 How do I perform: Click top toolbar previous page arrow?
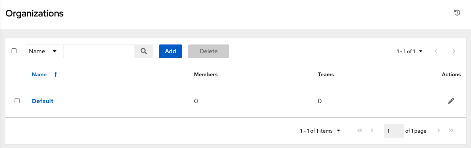pyautogui.click(x=436, y=51)
